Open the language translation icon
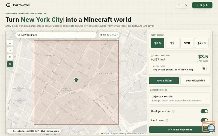The height and width of the screenshot is (136, 218). 186,5
